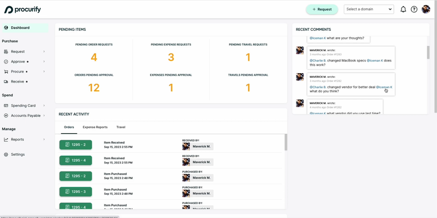Click the Procurify logo
437x218 pixels.
[x=22, y=9]
